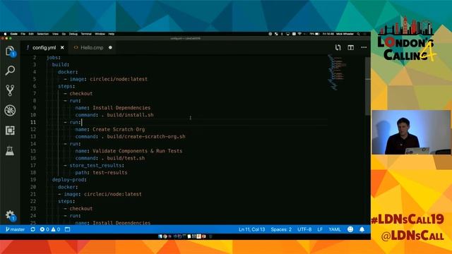Viewport: 452px width, 254px height.
Task: Click the master branch indicator
Action: coord(16,229)
